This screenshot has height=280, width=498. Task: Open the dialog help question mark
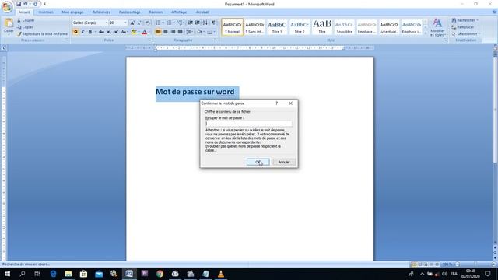pos(277,103)
